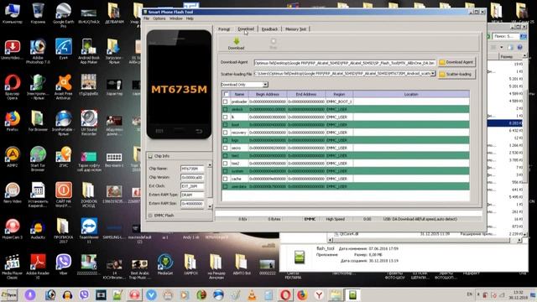Open the TeamViewer 11 desktop shortcut
This screenshot has width=537, height=302.
pyautogui.click(x=89, y=231)
